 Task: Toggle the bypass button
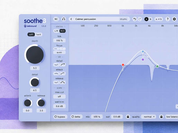click(60, 117)
